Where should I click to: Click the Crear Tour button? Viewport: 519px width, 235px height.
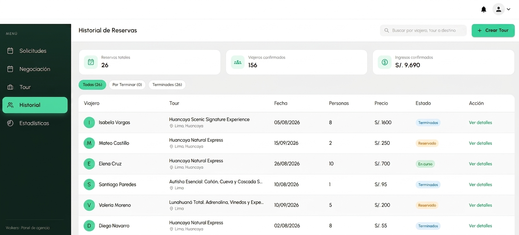coord(493,30)
